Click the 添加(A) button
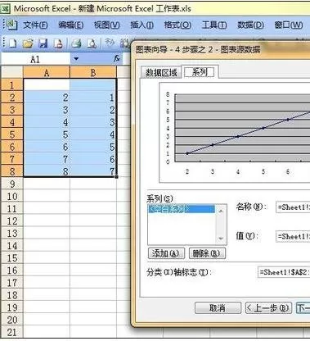Screen dimensions: 310x341 click(166, 253)
